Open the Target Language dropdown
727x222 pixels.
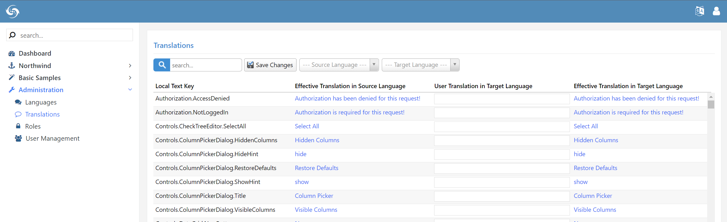(420, 65)
